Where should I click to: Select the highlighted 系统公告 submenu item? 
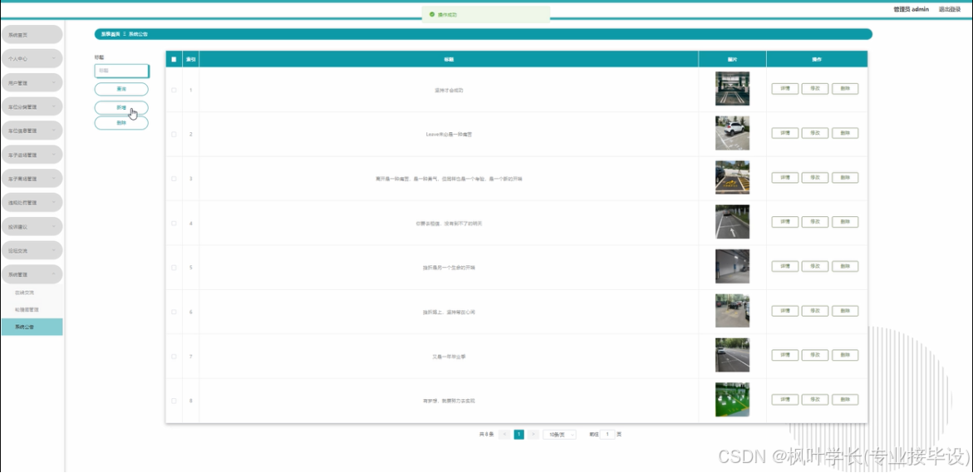32,327
